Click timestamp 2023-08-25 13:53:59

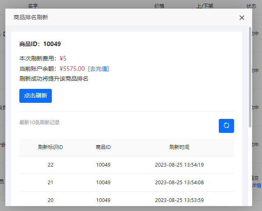tap(179, 200)
